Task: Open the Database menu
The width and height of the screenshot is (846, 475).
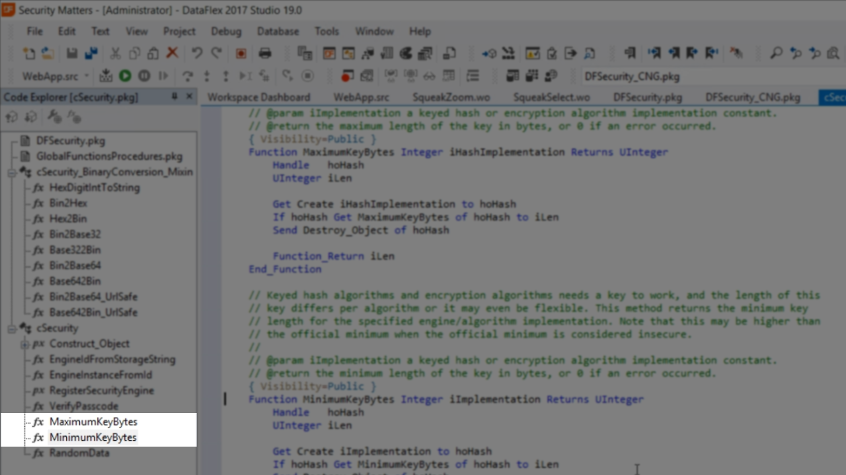Action: point(278,31)
